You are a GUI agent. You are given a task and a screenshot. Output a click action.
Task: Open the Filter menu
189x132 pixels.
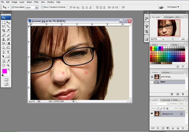(36, 2)
